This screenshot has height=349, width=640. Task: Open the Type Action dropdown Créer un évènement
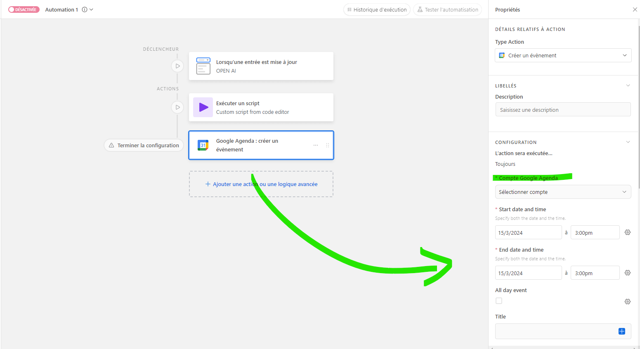pos(563,55)
